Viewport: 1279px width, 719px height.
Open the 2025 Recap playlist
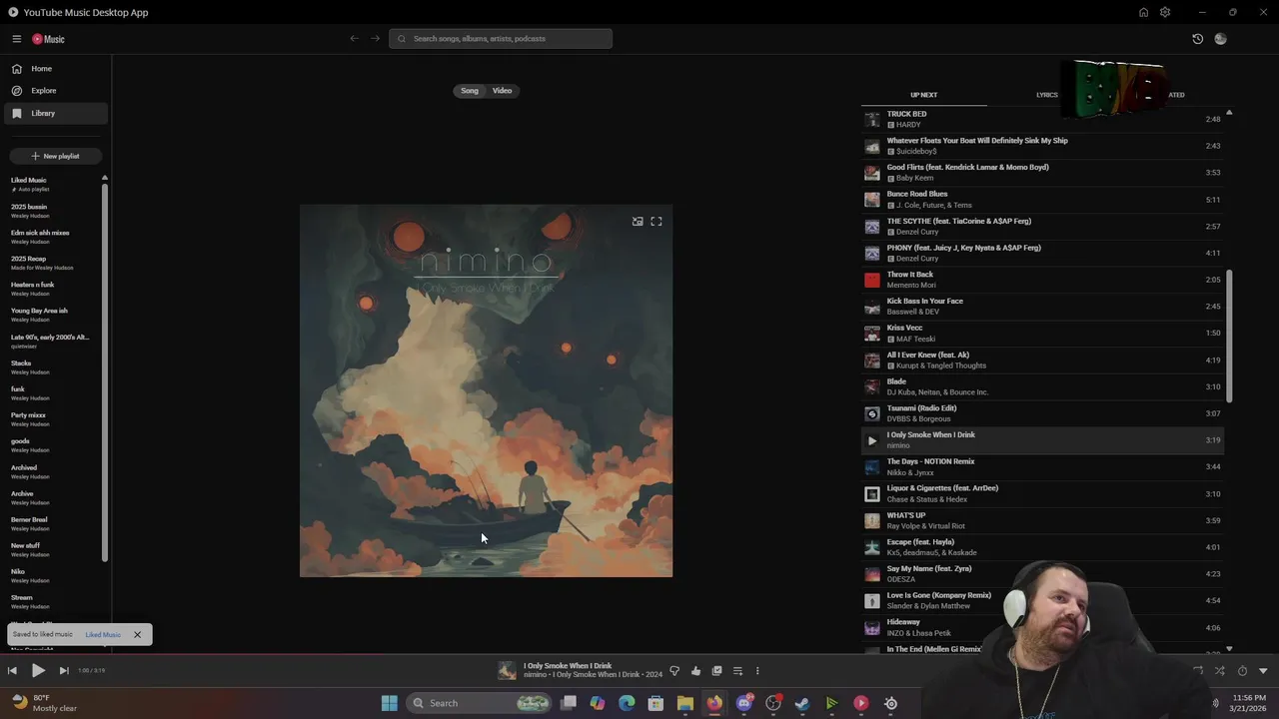[x=42, y=263]
